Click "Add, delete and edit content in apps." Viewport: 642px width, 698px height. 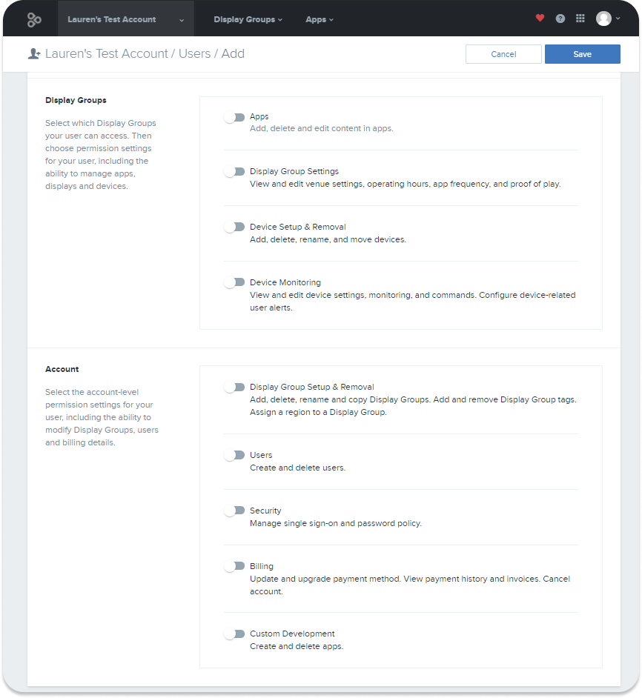point(321,128)
